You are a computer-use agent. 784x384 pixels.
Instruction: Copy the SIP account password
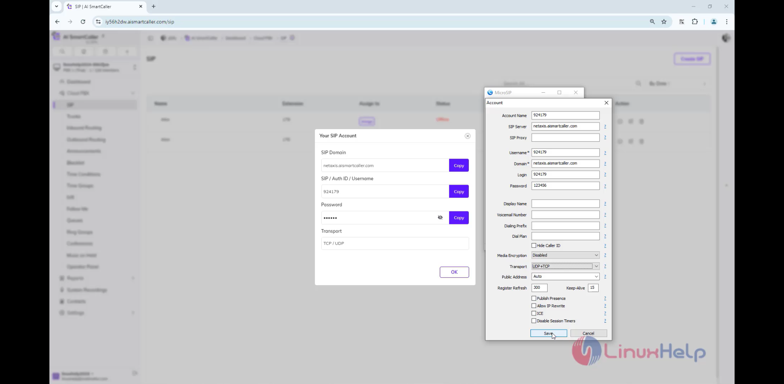tap(459, 218)
